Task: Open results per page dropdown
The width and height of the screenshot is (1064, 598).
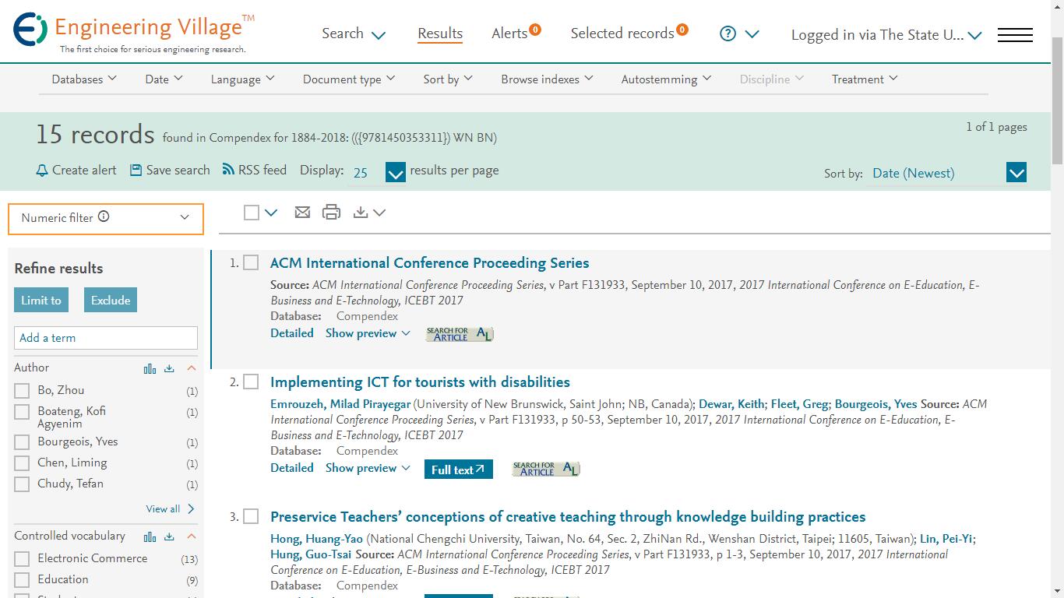Action: pos(396,172)
